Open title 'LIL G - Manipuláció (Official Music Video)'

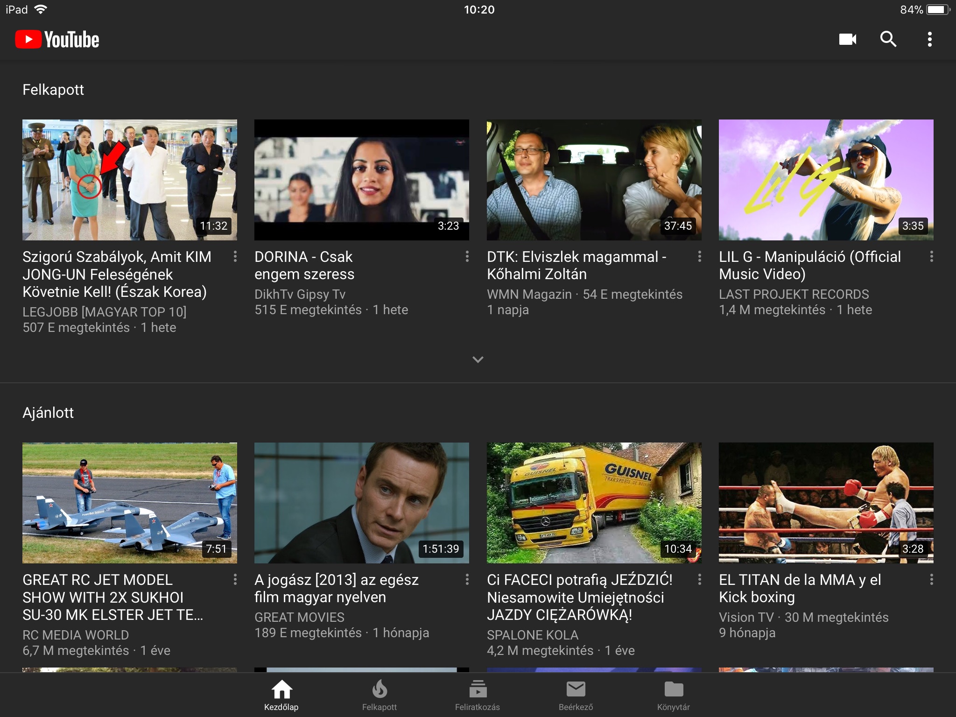tap(810, 265)
